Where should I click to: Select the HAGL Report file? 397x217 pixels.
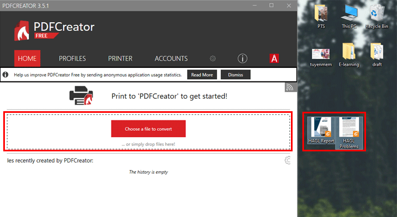pyautogui.click(x=321, y=130)
